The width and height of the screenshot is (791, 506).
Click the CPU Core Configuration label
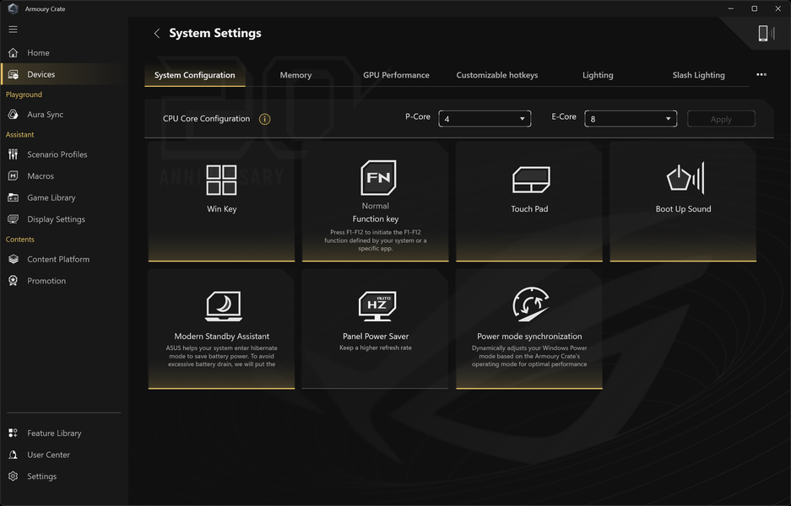(x=206, y=118)
